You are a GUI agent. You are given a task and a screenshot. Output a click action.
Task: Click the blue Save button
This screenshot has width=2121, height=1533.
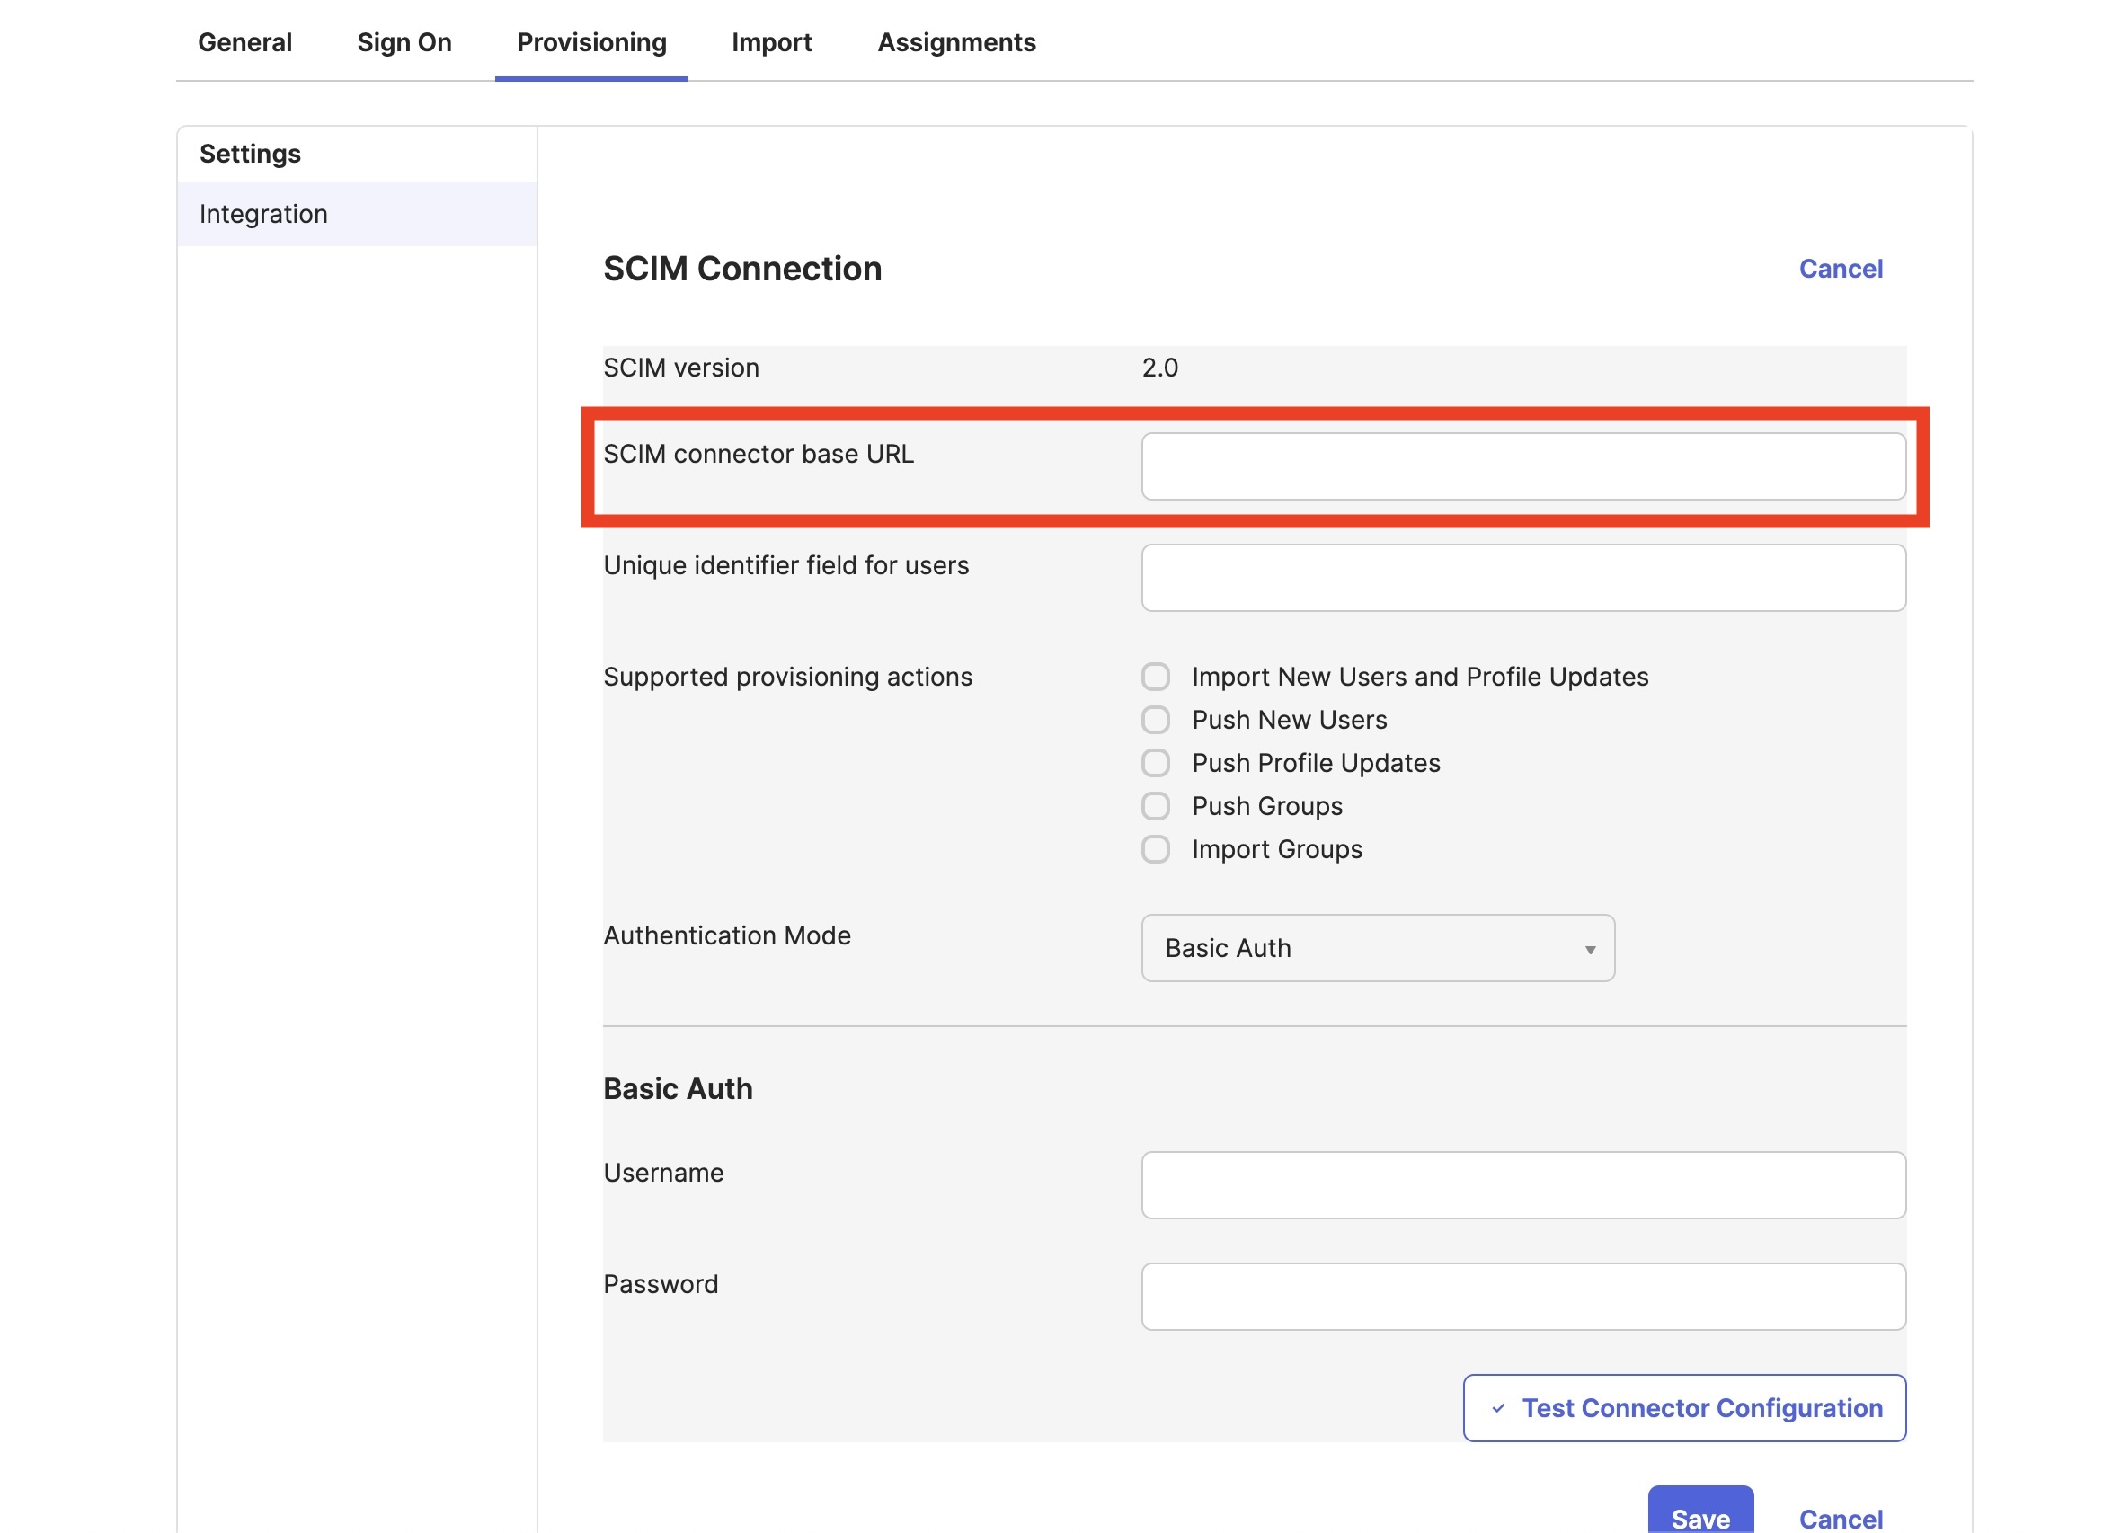[x=1699, y=1511]
